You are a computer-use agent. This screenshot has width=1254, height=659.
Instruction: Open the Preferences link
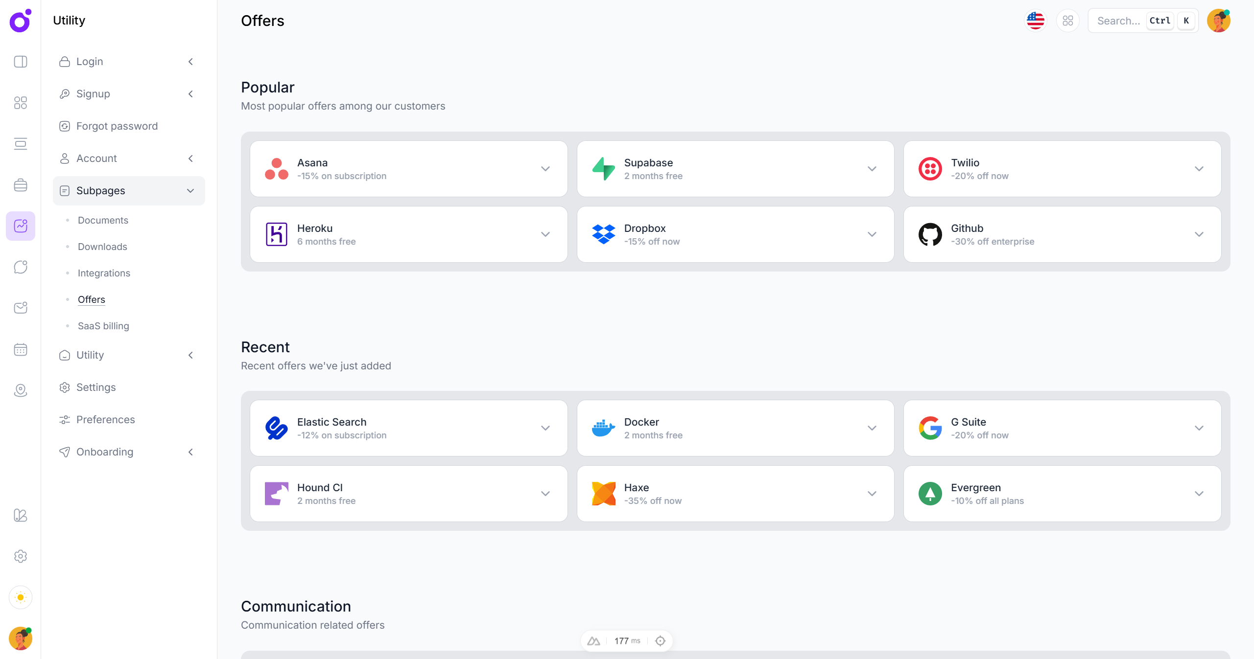click(105, 420)
